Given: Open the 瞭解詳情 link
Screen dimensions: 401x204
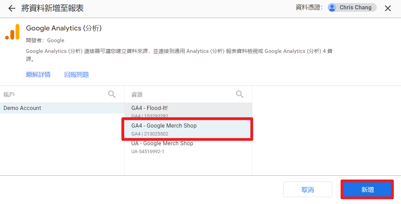Looking at the screenshot, I should coord(38,75).
